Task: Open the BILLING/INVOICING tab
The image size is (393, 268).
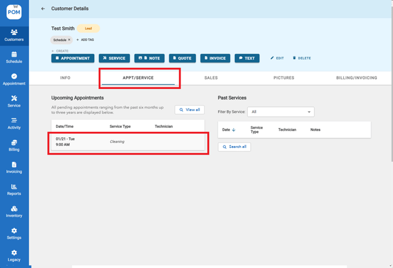Action: point(356,78)
